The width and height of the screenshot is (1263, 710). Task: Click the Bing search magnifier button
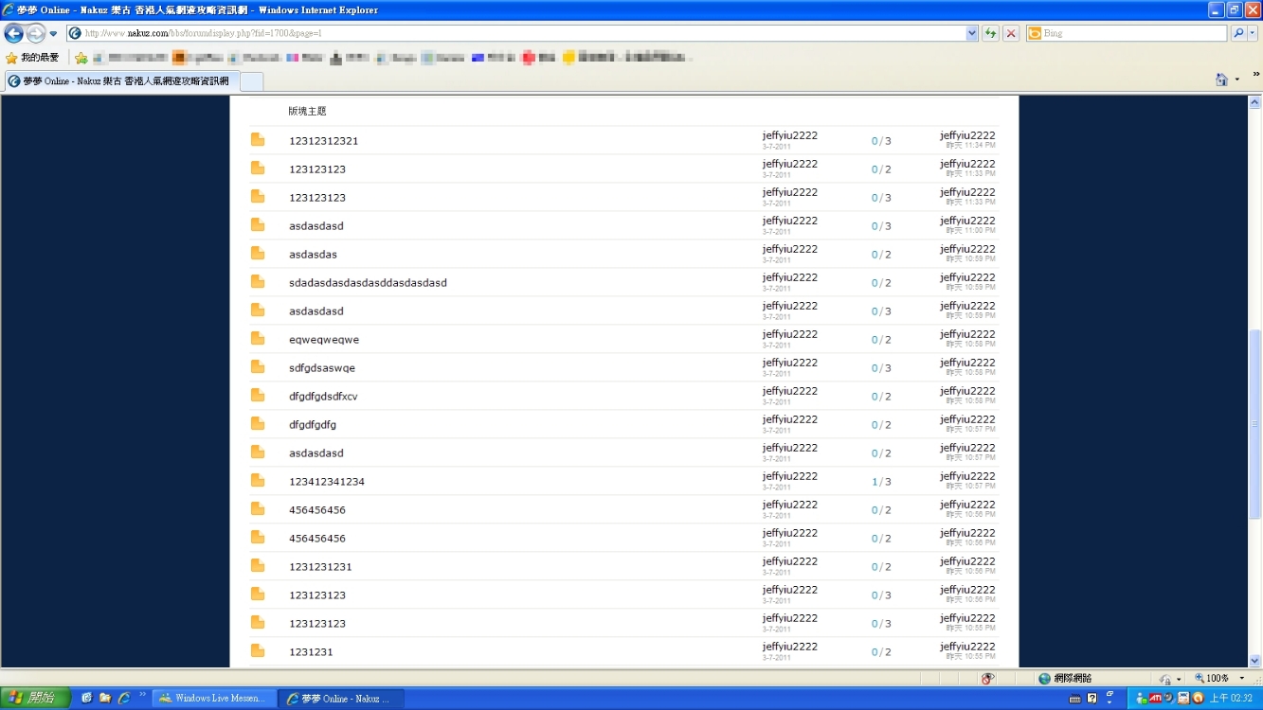coord(1237,34)
